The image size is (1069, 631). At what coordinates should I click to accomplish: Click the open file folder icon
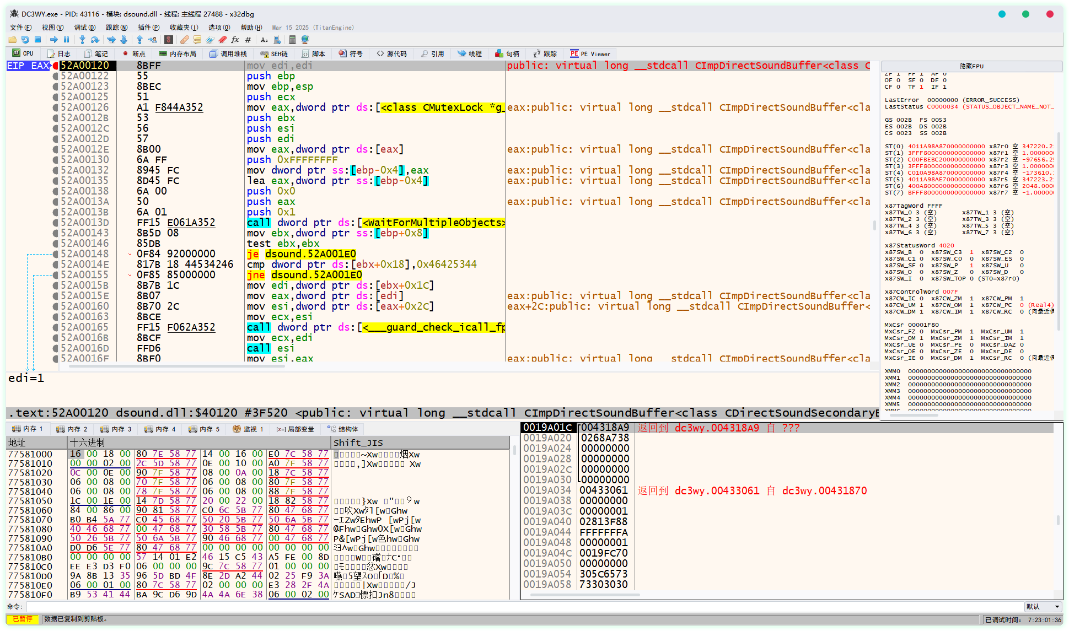pyautogui.click(x=13, y=40)
